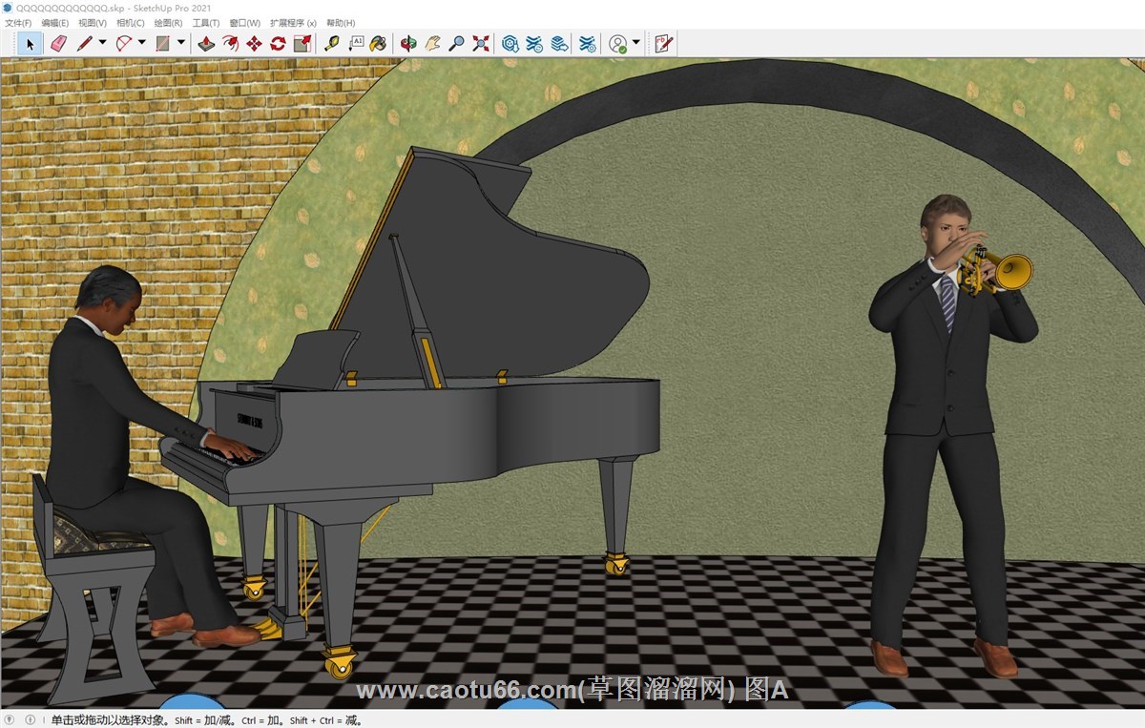This screenshot has width=1145, height=728.
Task: Pick the Eraser tool
Action: [x=58, y=43]
